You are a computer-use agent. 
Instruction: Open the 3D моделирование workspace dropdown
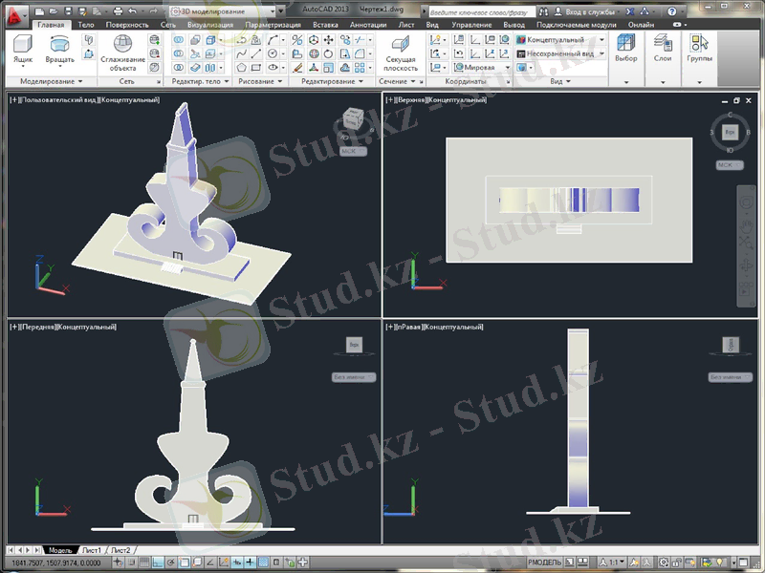point(228,11)
